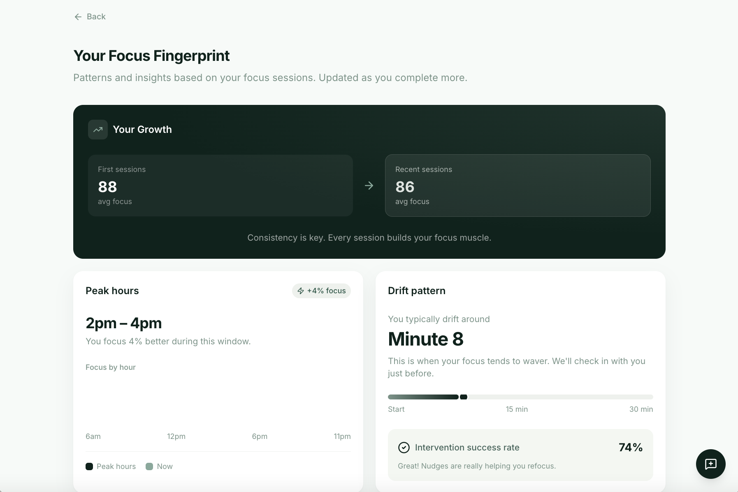Click the lightning bolt icon in focus badge
The image size is (738, 492).
tap(301, 291)
